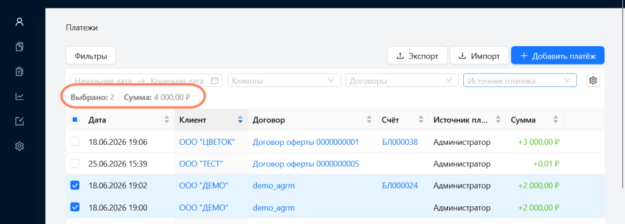This screenshot has height=224, width=625.
Task: Open Договор оферты 0000000001 link
Action: tap(306, 142)
